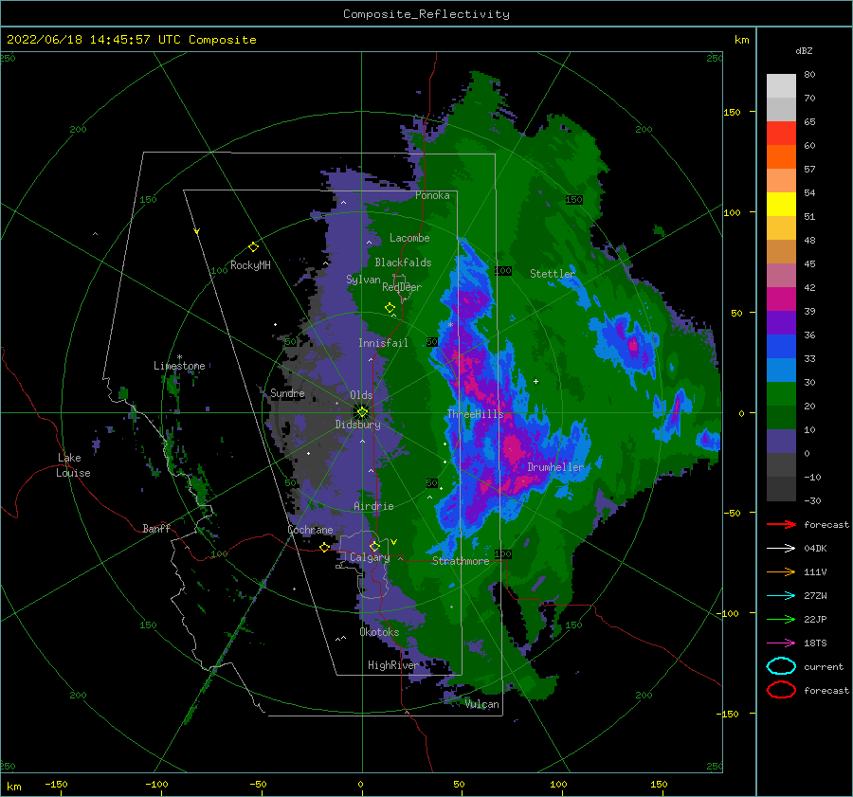853x797 pixels.
Task: Click the cyan 27ZW arrow icon
Action: click(781, 596)
